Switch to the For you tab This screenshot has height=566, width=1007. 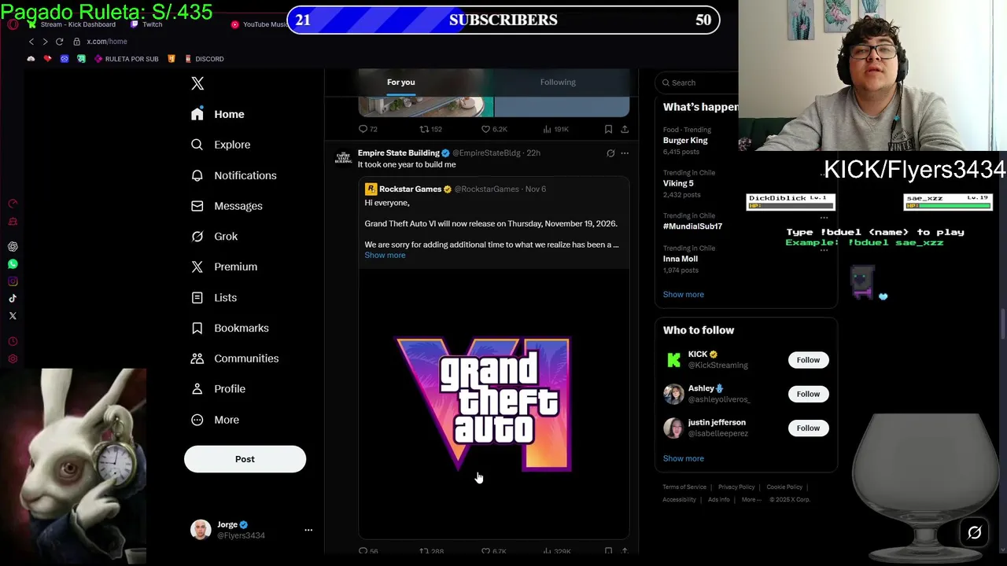click(400, 82)
